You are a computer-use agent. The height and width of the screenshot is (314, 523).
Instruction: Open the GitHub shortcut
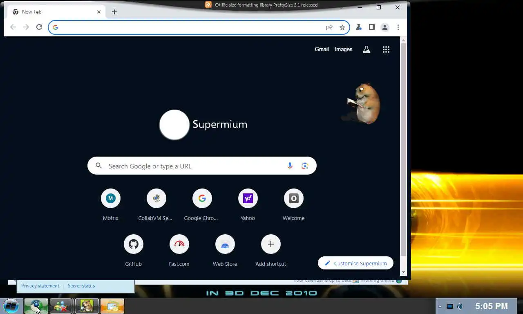click(x=133, y=250)
